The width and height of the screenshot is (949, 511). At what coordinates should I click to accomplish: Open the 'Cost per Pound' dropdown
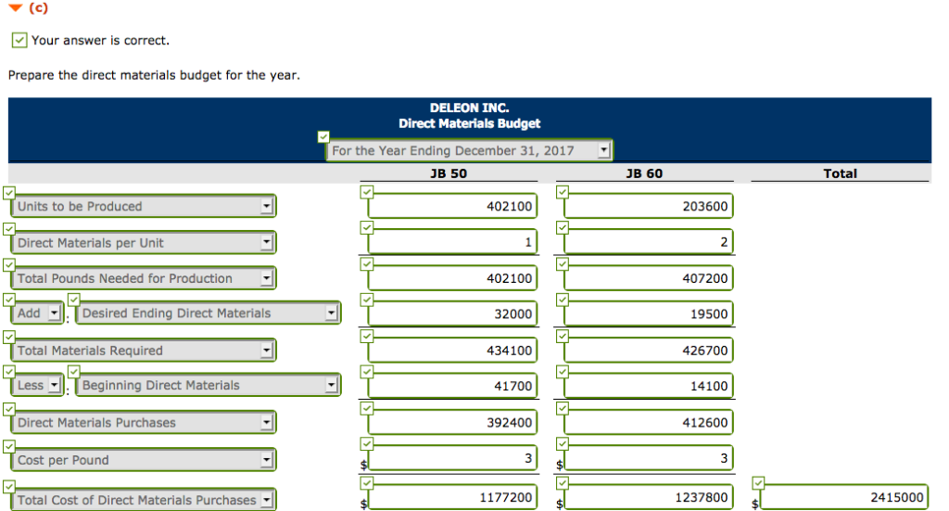[x=144, y=460]
